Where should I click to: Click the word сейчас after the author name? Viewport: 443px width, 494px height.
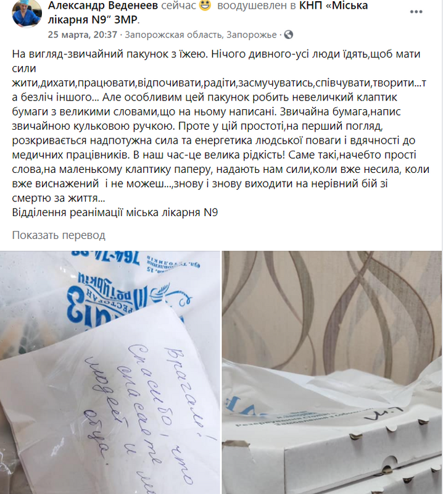(178, 6)
